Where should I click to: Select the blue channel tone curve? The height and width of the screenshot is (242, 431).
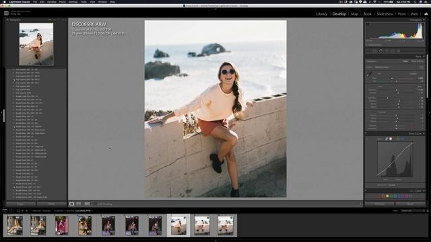tap(403, 138)
